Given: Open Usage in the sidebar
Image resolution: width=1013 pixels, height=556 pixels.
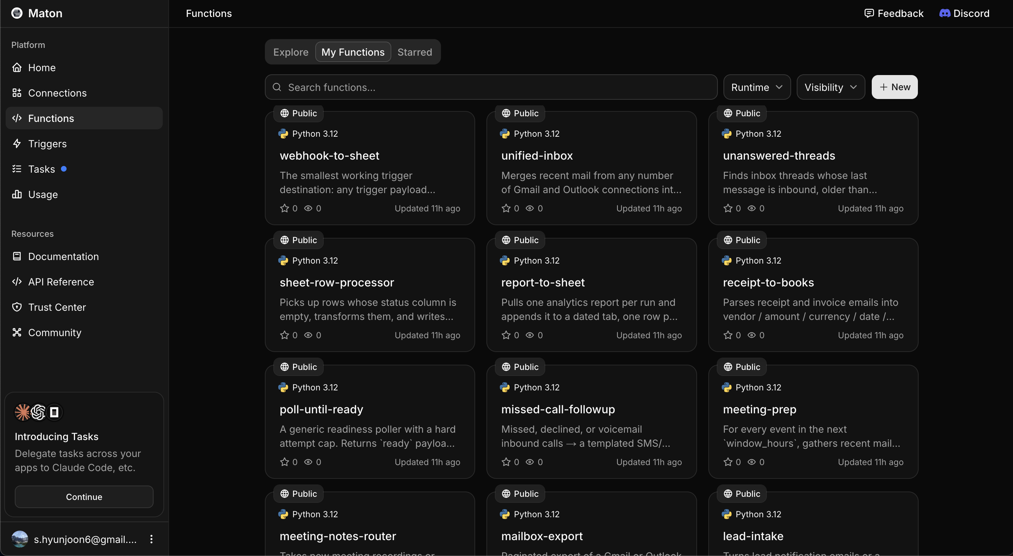Looking at the screenshot, I should click(x=84, y=194).
